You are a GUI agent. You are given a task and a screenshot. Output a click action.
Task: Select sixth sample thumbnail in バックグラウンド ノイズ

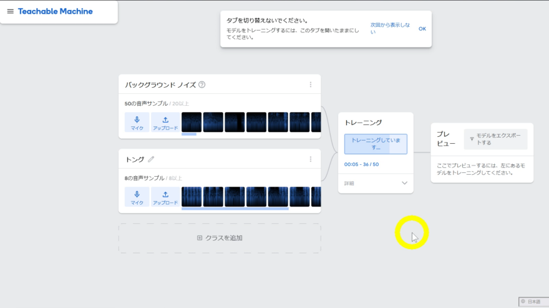299,122
